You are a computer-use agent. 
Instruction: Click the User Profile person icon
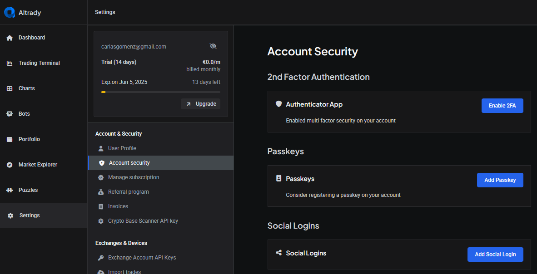101,148
